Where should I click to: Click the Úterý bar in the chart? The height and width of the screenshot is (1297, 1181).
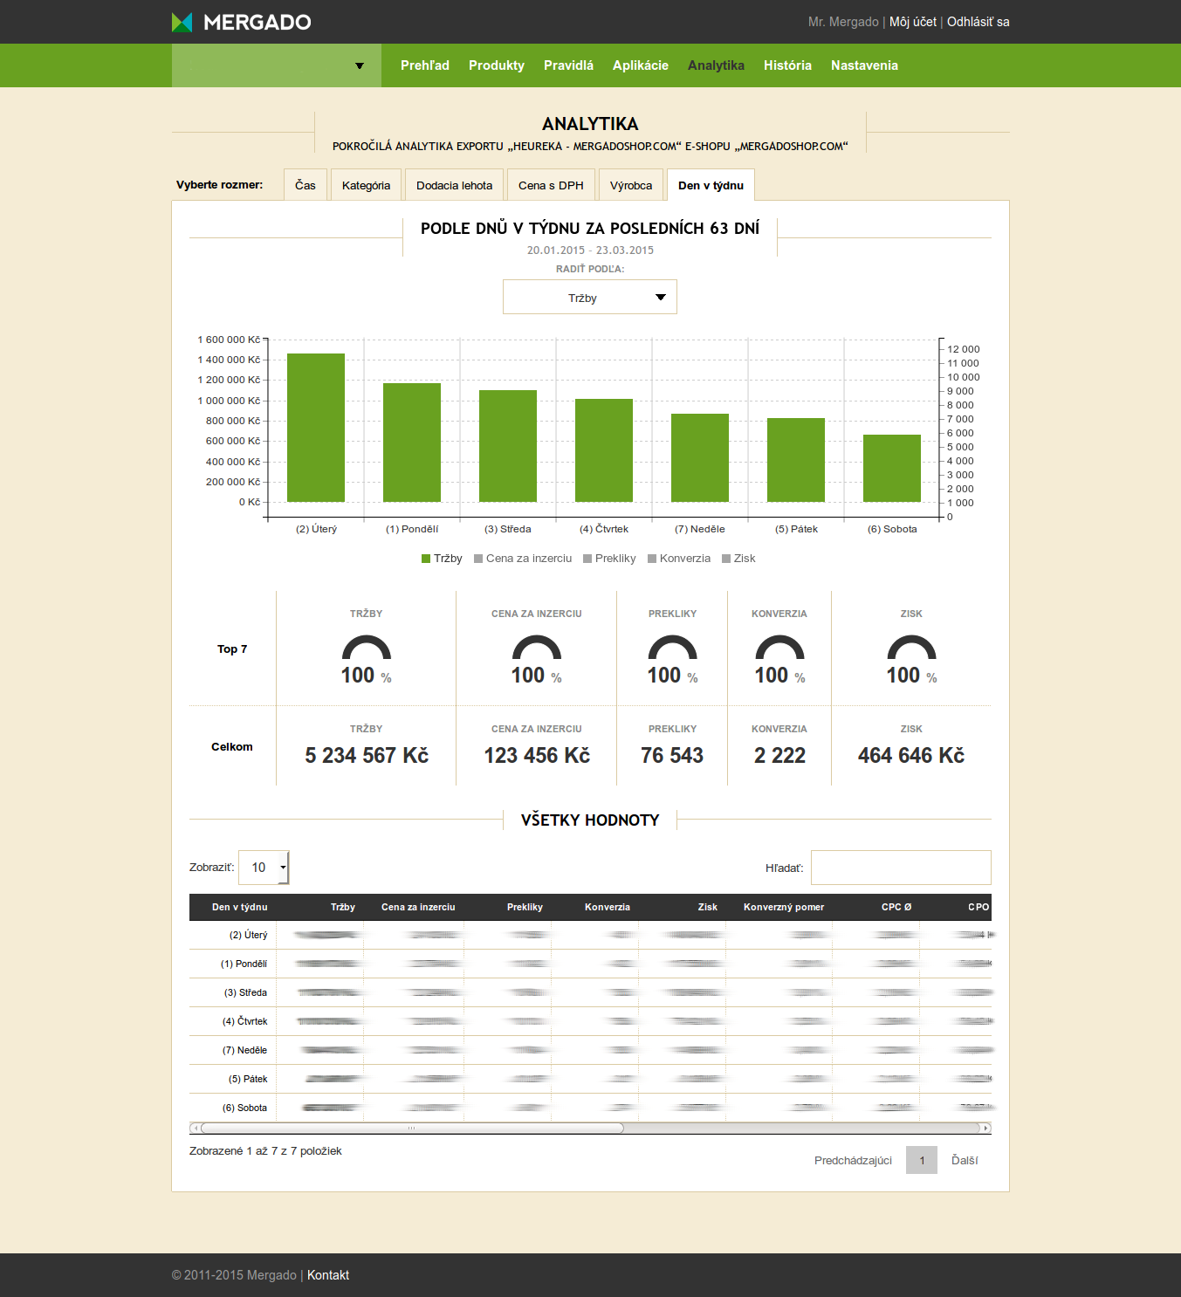pos(316,428)
